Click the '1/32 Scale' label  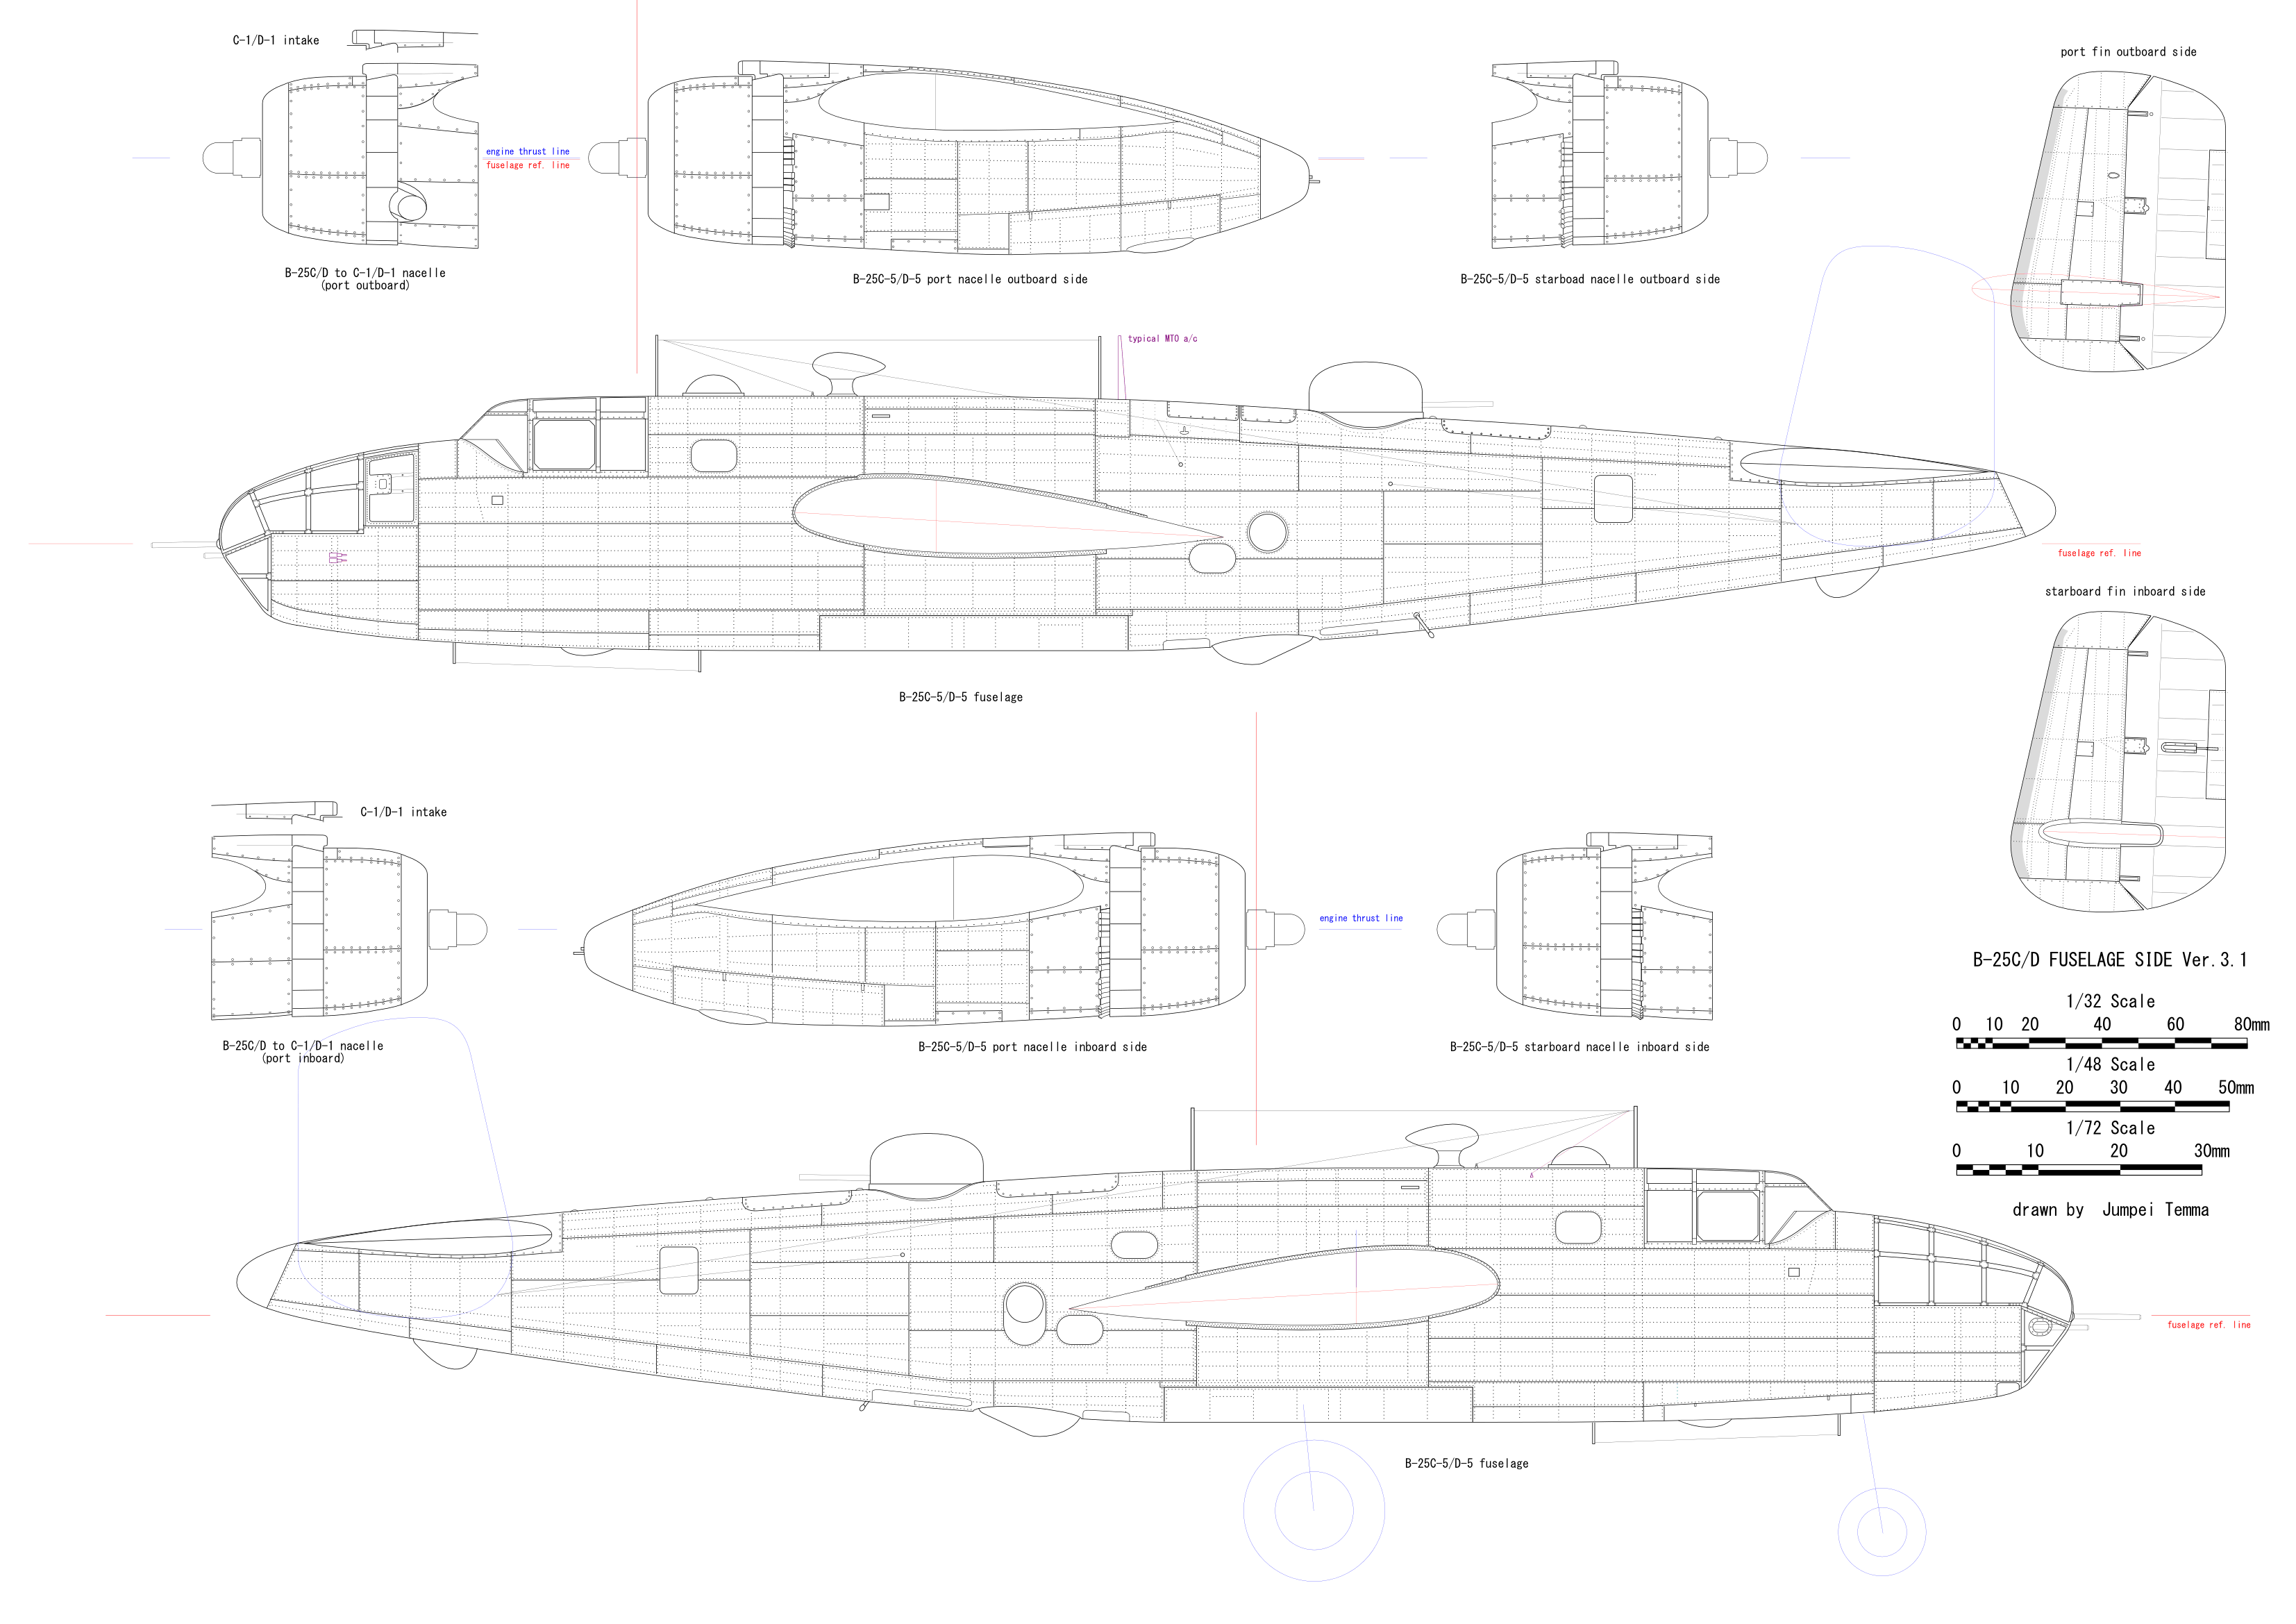point(2110,1001)
